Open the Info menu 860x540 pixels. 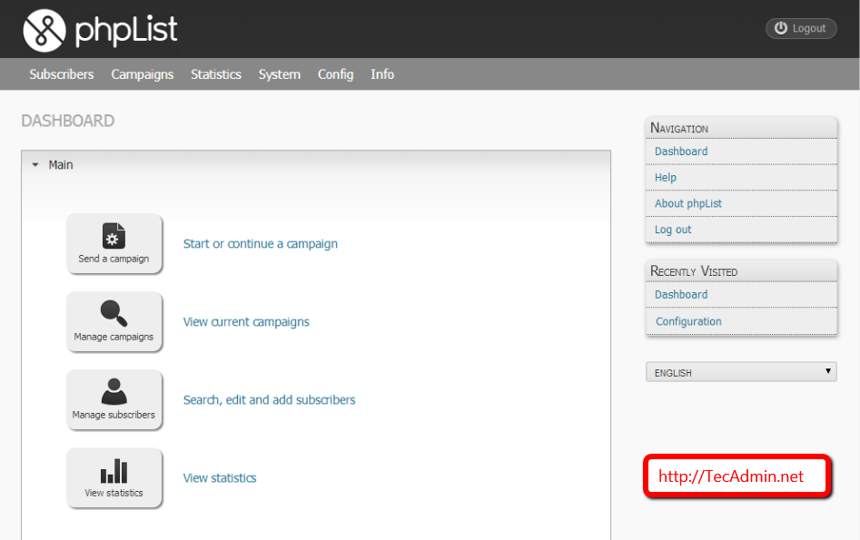click(x=382, y=74)
